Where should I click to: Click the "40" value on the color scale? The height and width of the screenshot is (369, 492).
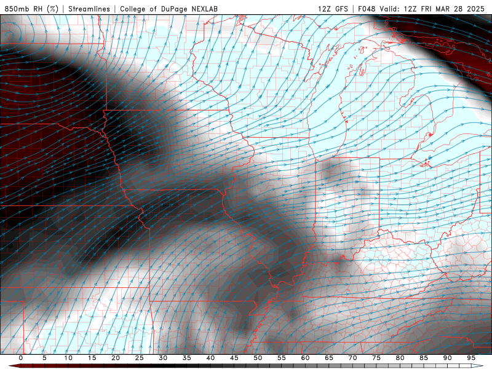pyautogui.click(x=210, y=358)
